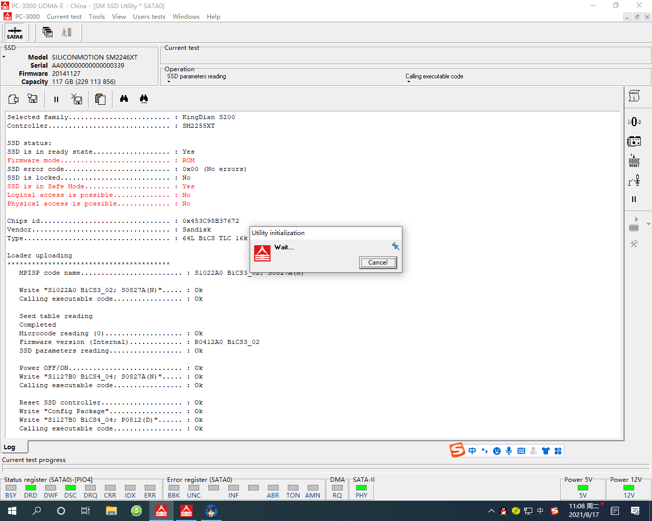Screen dimensions: 652x521
Task: Open the Windows menu
Action: pyautogui.click(x=186, y=17)
